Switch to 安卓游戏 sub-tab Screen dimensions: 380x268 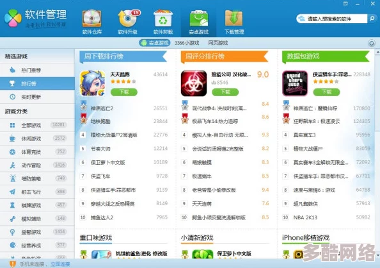point(155,43)
